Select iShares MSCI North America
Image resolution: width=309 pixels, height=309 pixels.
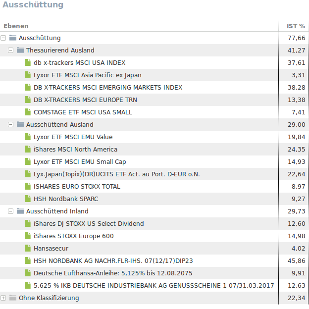coord(75,150)
